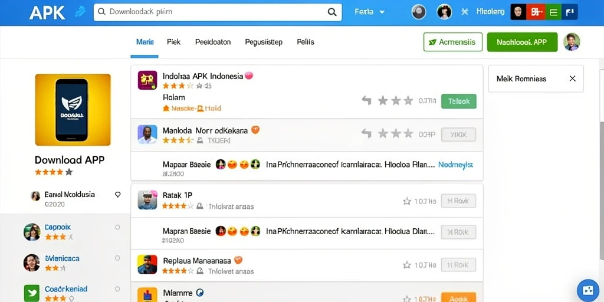Switch to the Peliis tab
Screen dimensions: 604x302
306,42
